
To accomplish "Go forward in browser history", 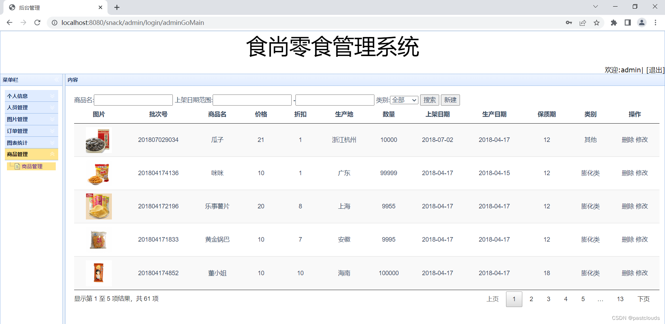I will click(x=23, y=22).
